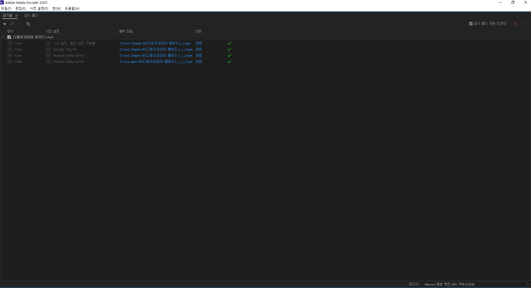The width and height of the screenshot is (531, 288).
Task: Click the YouTube 1080p Full HD preset
Action: (x=68, y=62)
